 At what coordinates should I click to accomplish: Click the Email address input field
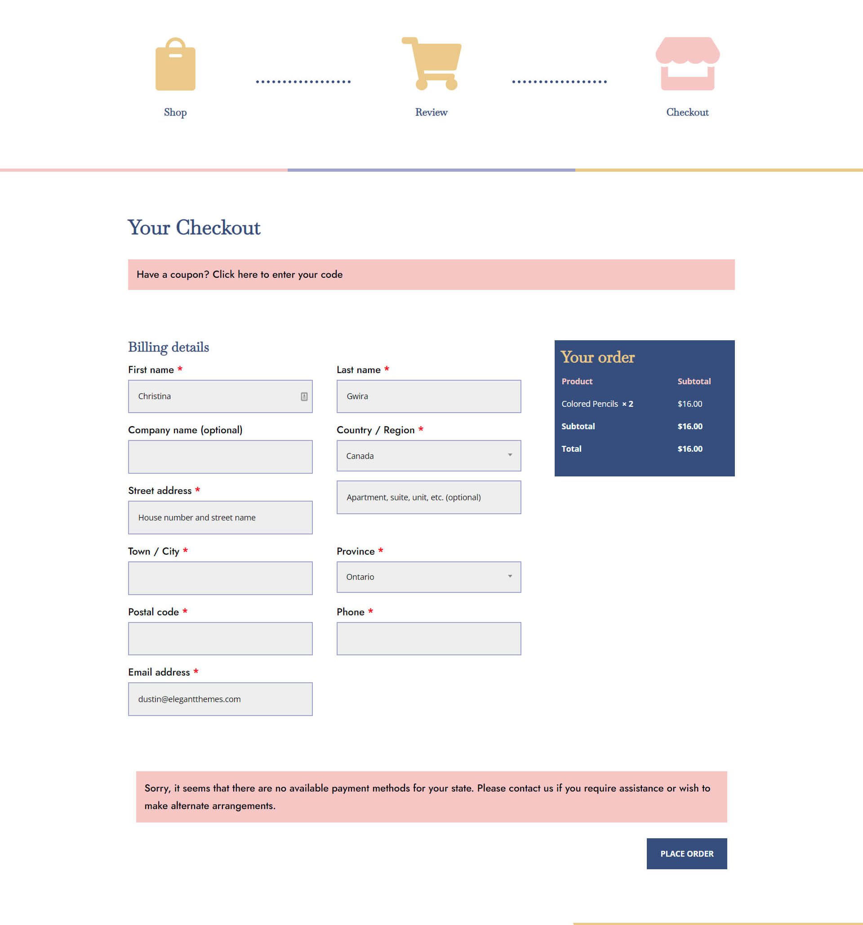[220, 699]
